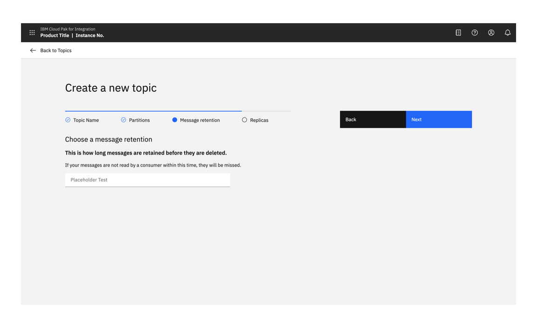This screenshot has width=537, height=328.
Task: Click the Topic Name completed checkmark icon
Action: click(68, 120)
